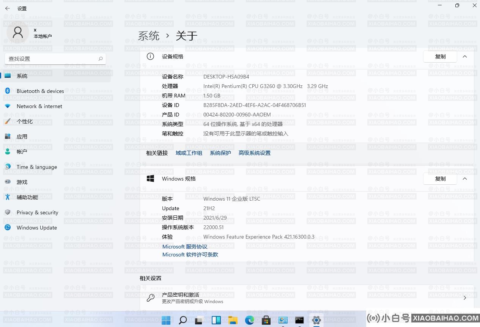This screenshot has width=480, height=327.
Task: Open Task View on the taskbar
Action: pos(199,320)
